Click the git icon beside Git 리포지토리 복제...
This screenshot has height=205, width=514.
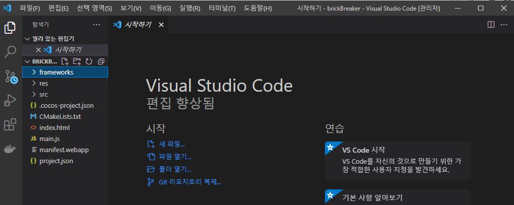click(x=151, y=182)
